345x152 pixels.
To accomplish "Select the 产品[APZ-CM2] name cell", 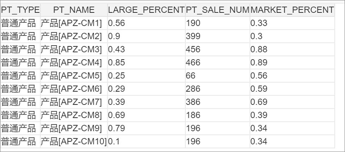I will coord(74,36).
